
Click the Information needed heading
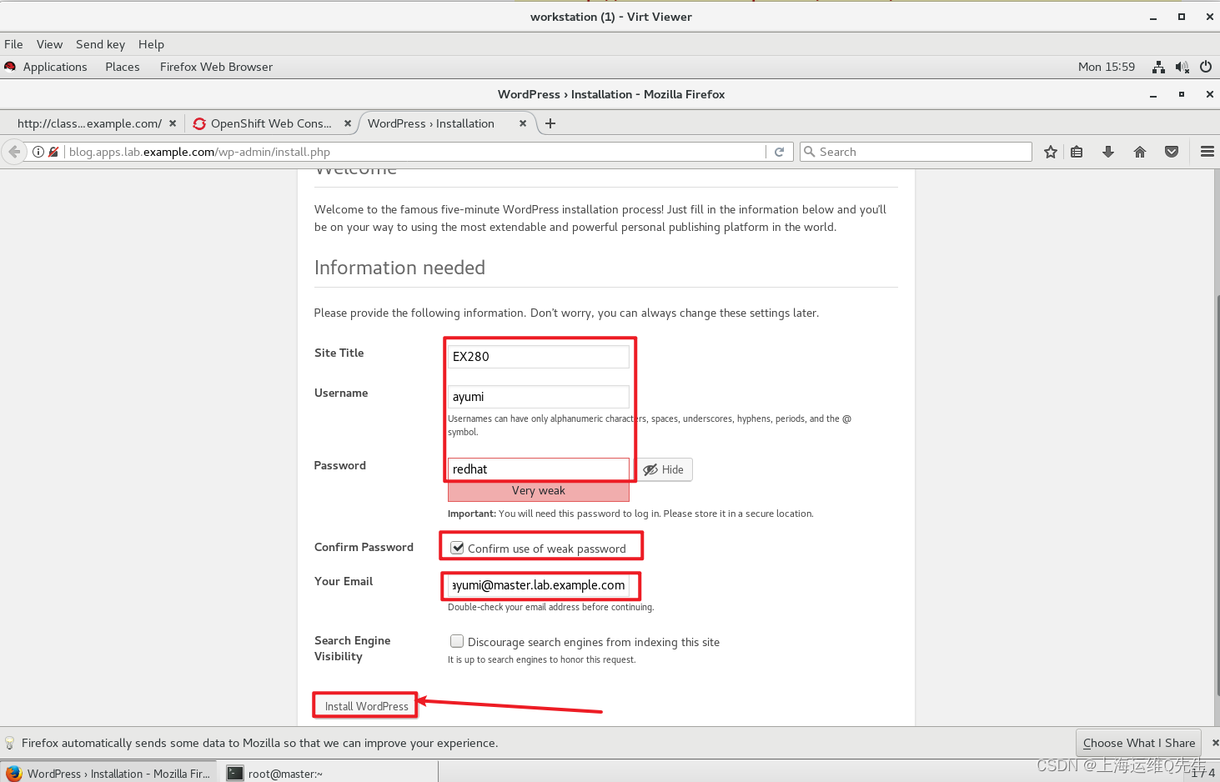click(x=399, y=268)
